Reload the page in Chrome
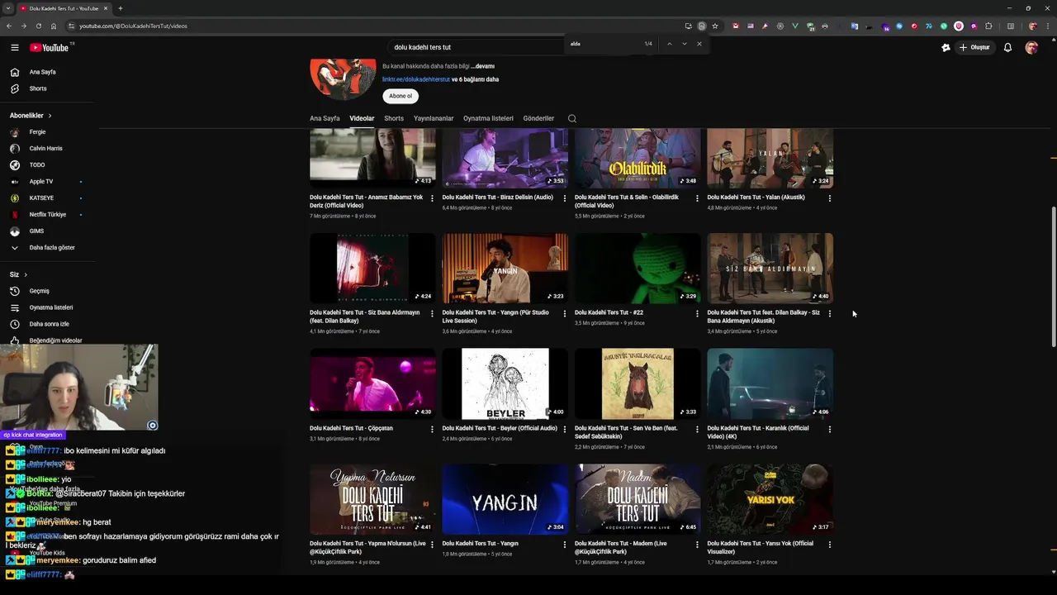This screenshot has height=595, width=1057. (x=38, y=26)
